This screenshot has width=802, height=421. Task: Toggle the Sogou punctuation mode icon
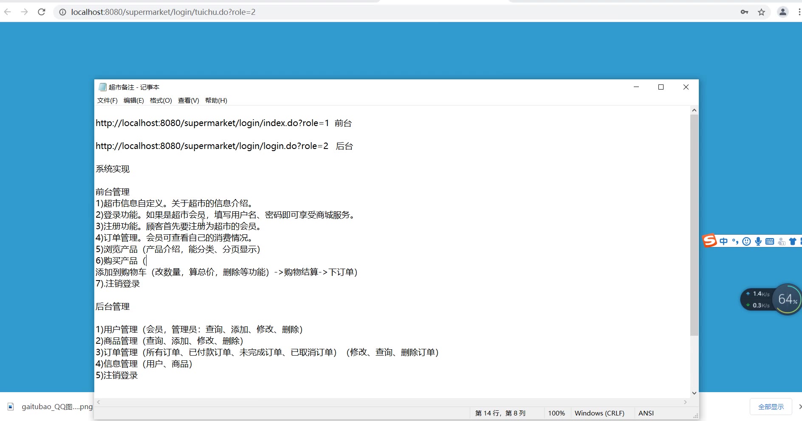point(735,241)
